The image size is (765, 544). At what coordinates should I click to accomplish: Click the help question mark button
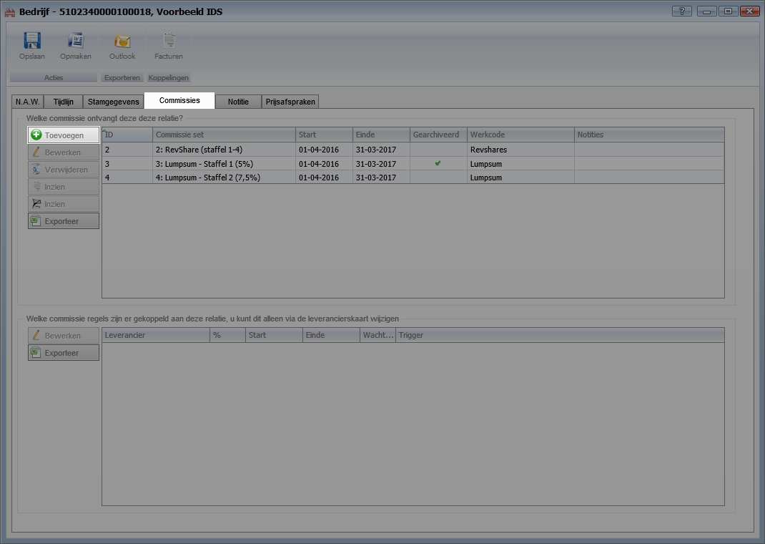pos(681,11)
